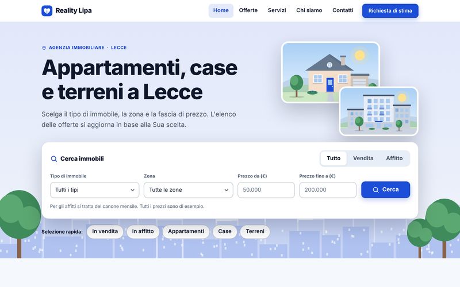Image resolution: width=460 pixels, height=287 pixels.
Task: Click the blue Cerca search button
Action: (385, 190)
